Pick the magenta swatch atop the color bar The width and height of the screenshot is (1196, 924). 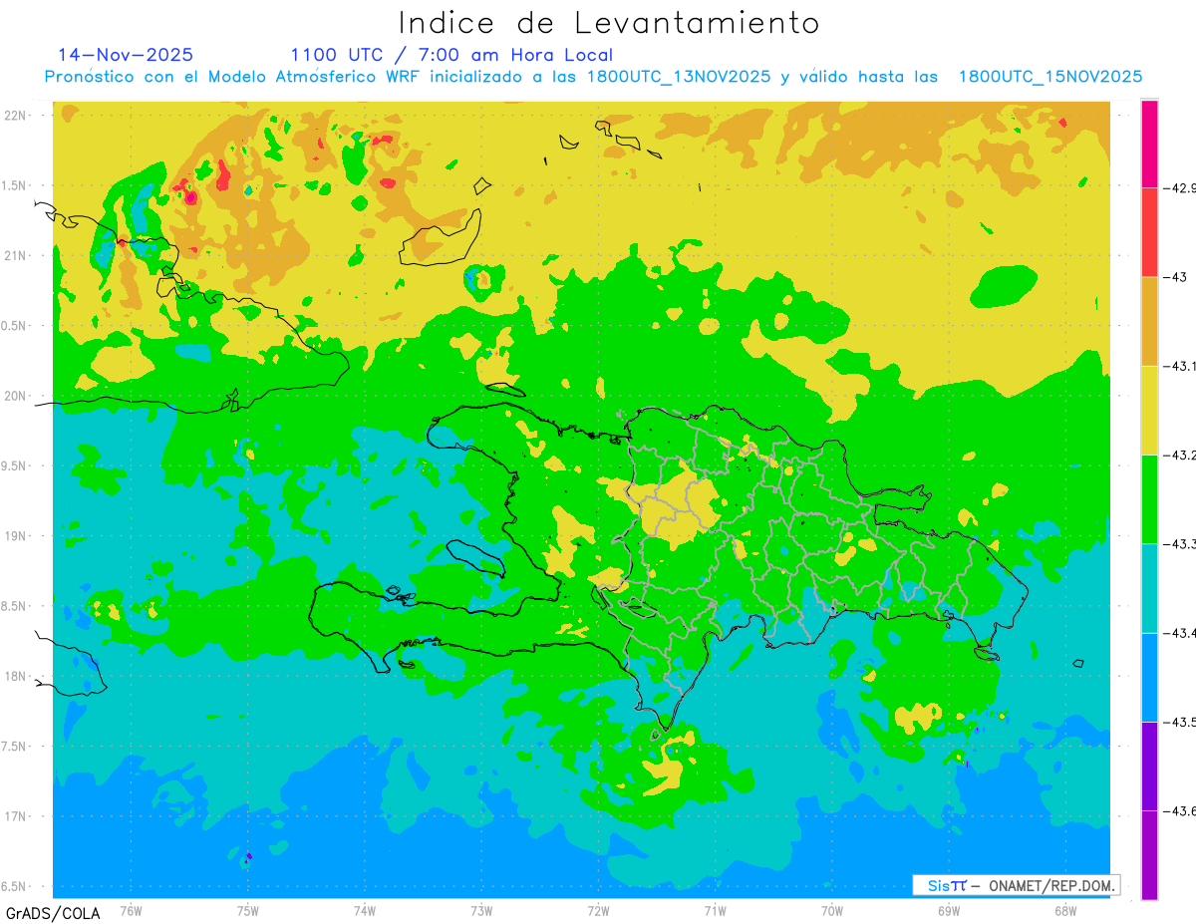(x=1149, y=144)
